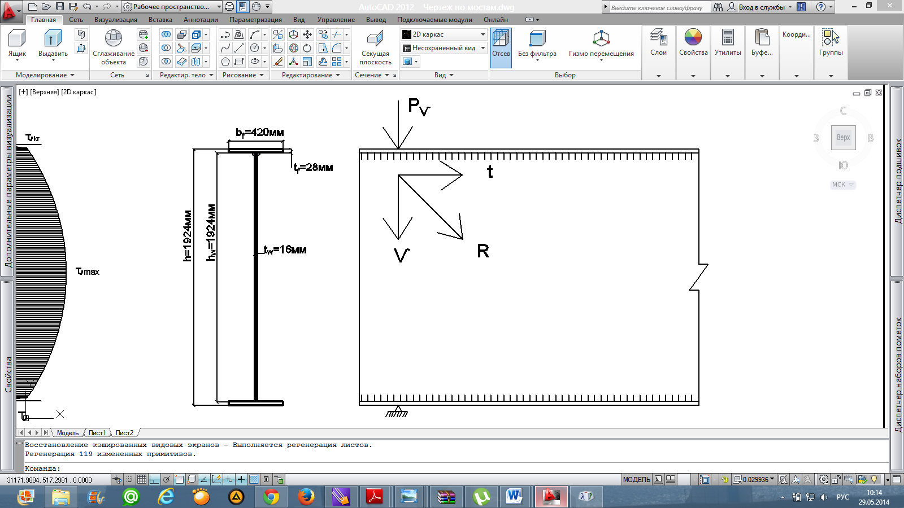
Task: Click the [Верхняя] view control label
Action: click(44, 92)
